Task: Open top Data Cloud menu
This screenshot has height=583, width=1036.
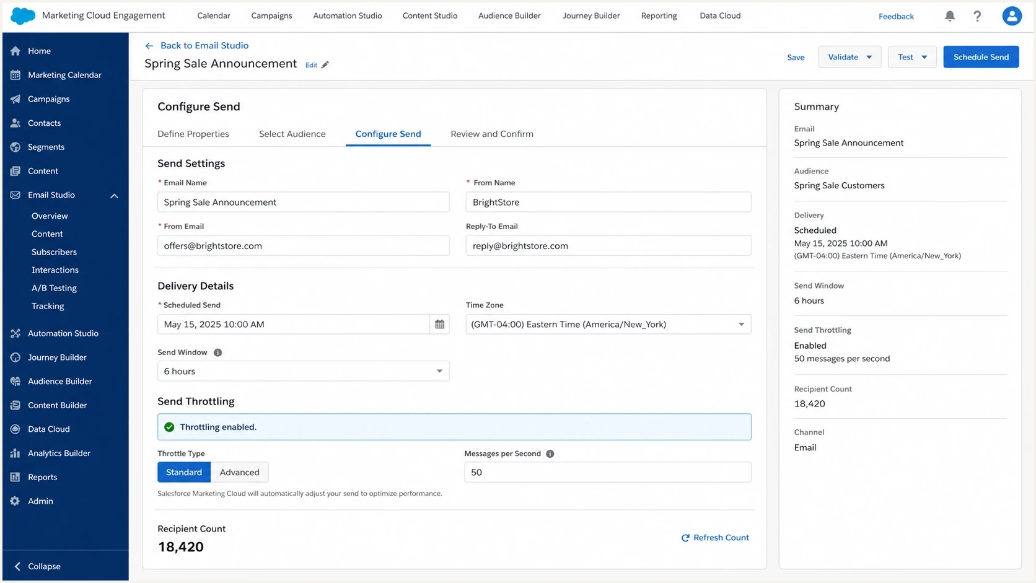Action: coord(720,16)
